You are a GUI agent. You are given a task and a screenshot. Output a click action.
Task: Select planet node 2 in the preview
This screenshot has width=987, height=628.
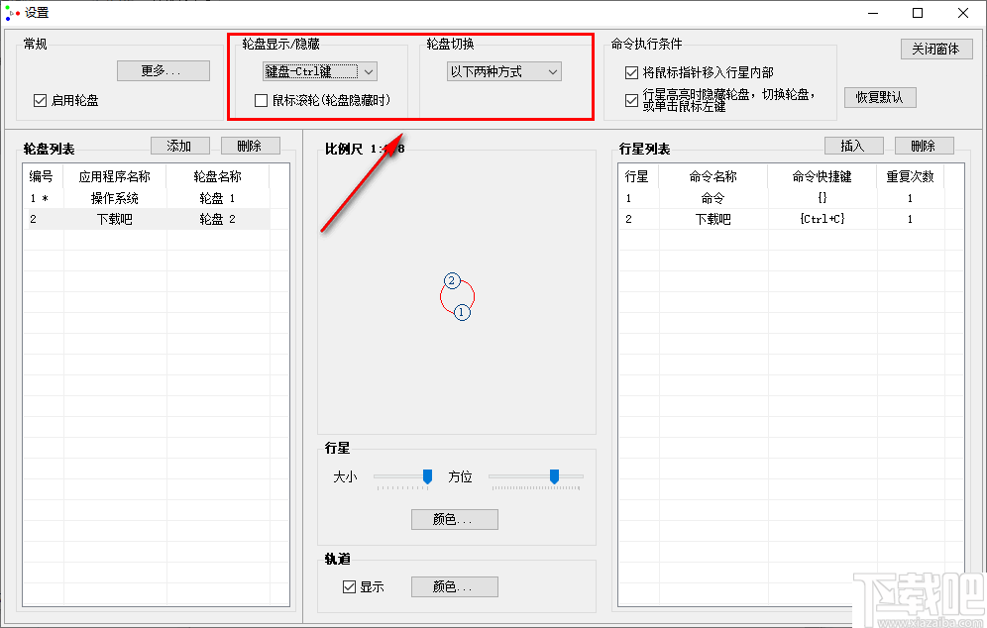452,281
